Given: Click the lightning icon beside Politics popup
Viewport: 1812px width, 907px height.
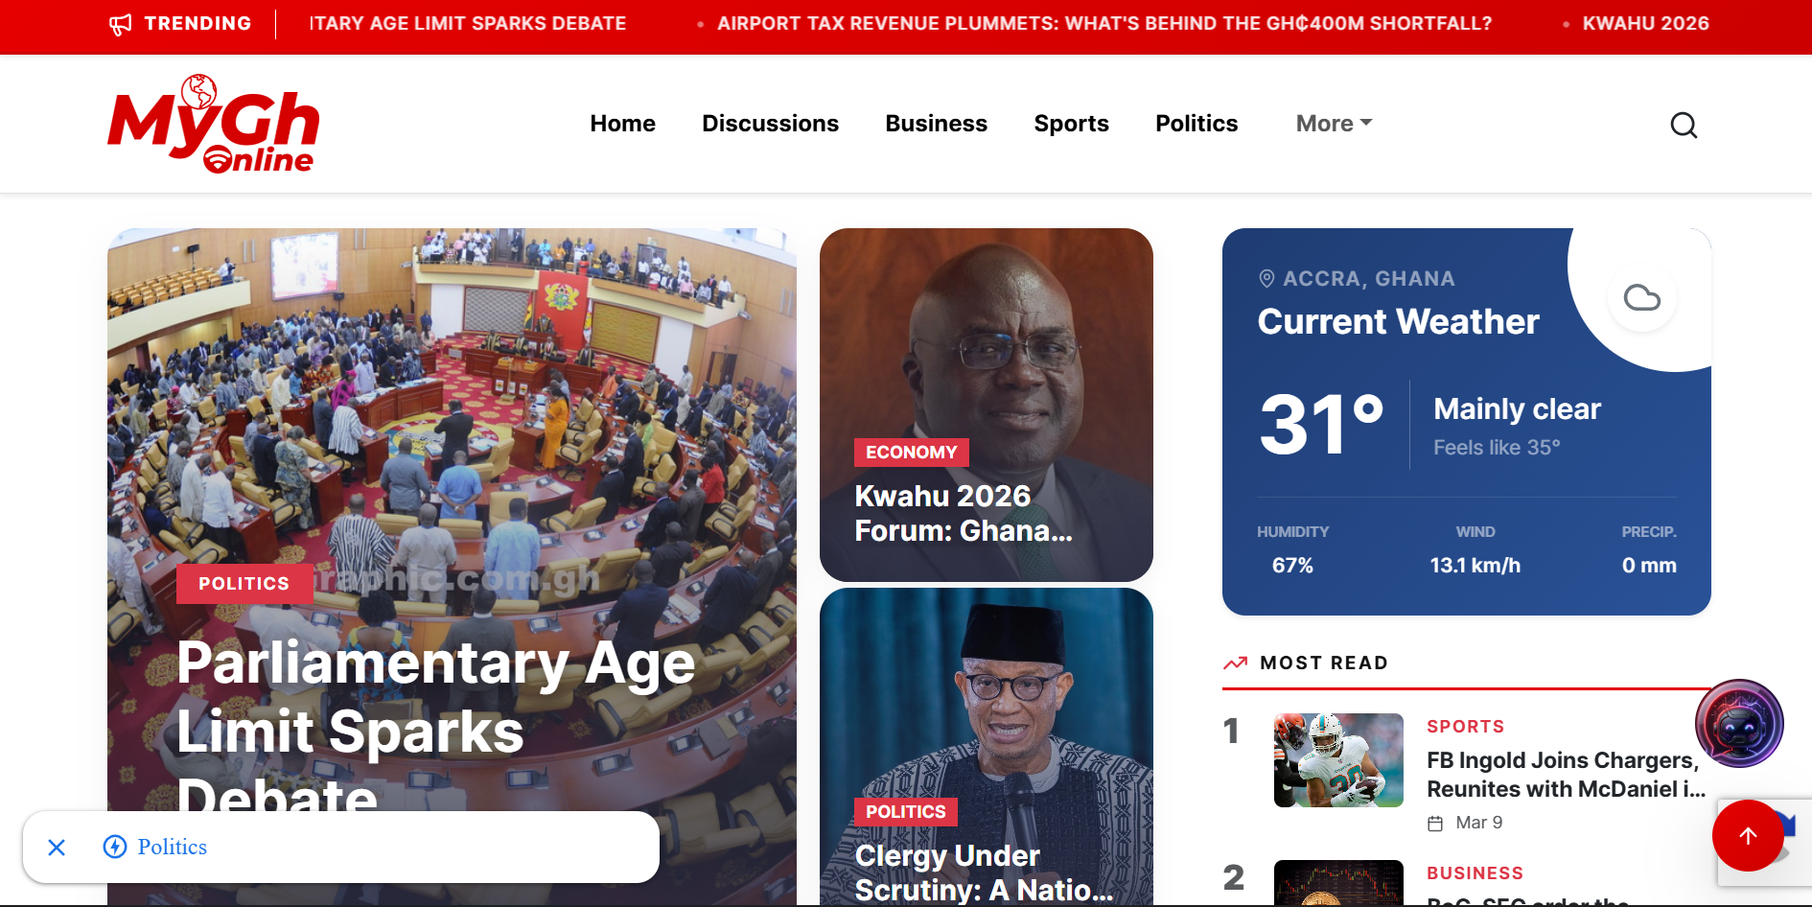Looking at the screenshot, I should pyautogui.click(x=115, y=847).
